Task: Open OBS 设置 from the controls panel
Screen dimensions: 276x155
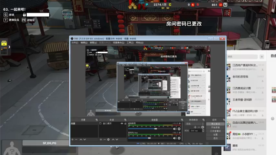Action: (215, 135)
